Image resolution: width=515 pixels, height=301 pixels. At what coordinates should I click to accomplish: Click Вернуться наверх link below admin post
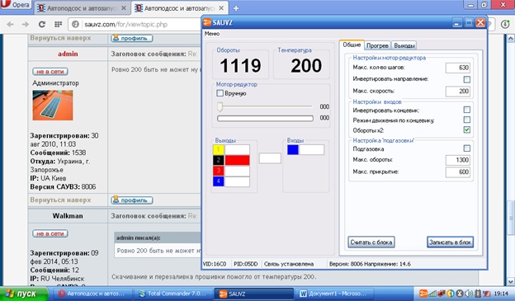click(60, 200)
